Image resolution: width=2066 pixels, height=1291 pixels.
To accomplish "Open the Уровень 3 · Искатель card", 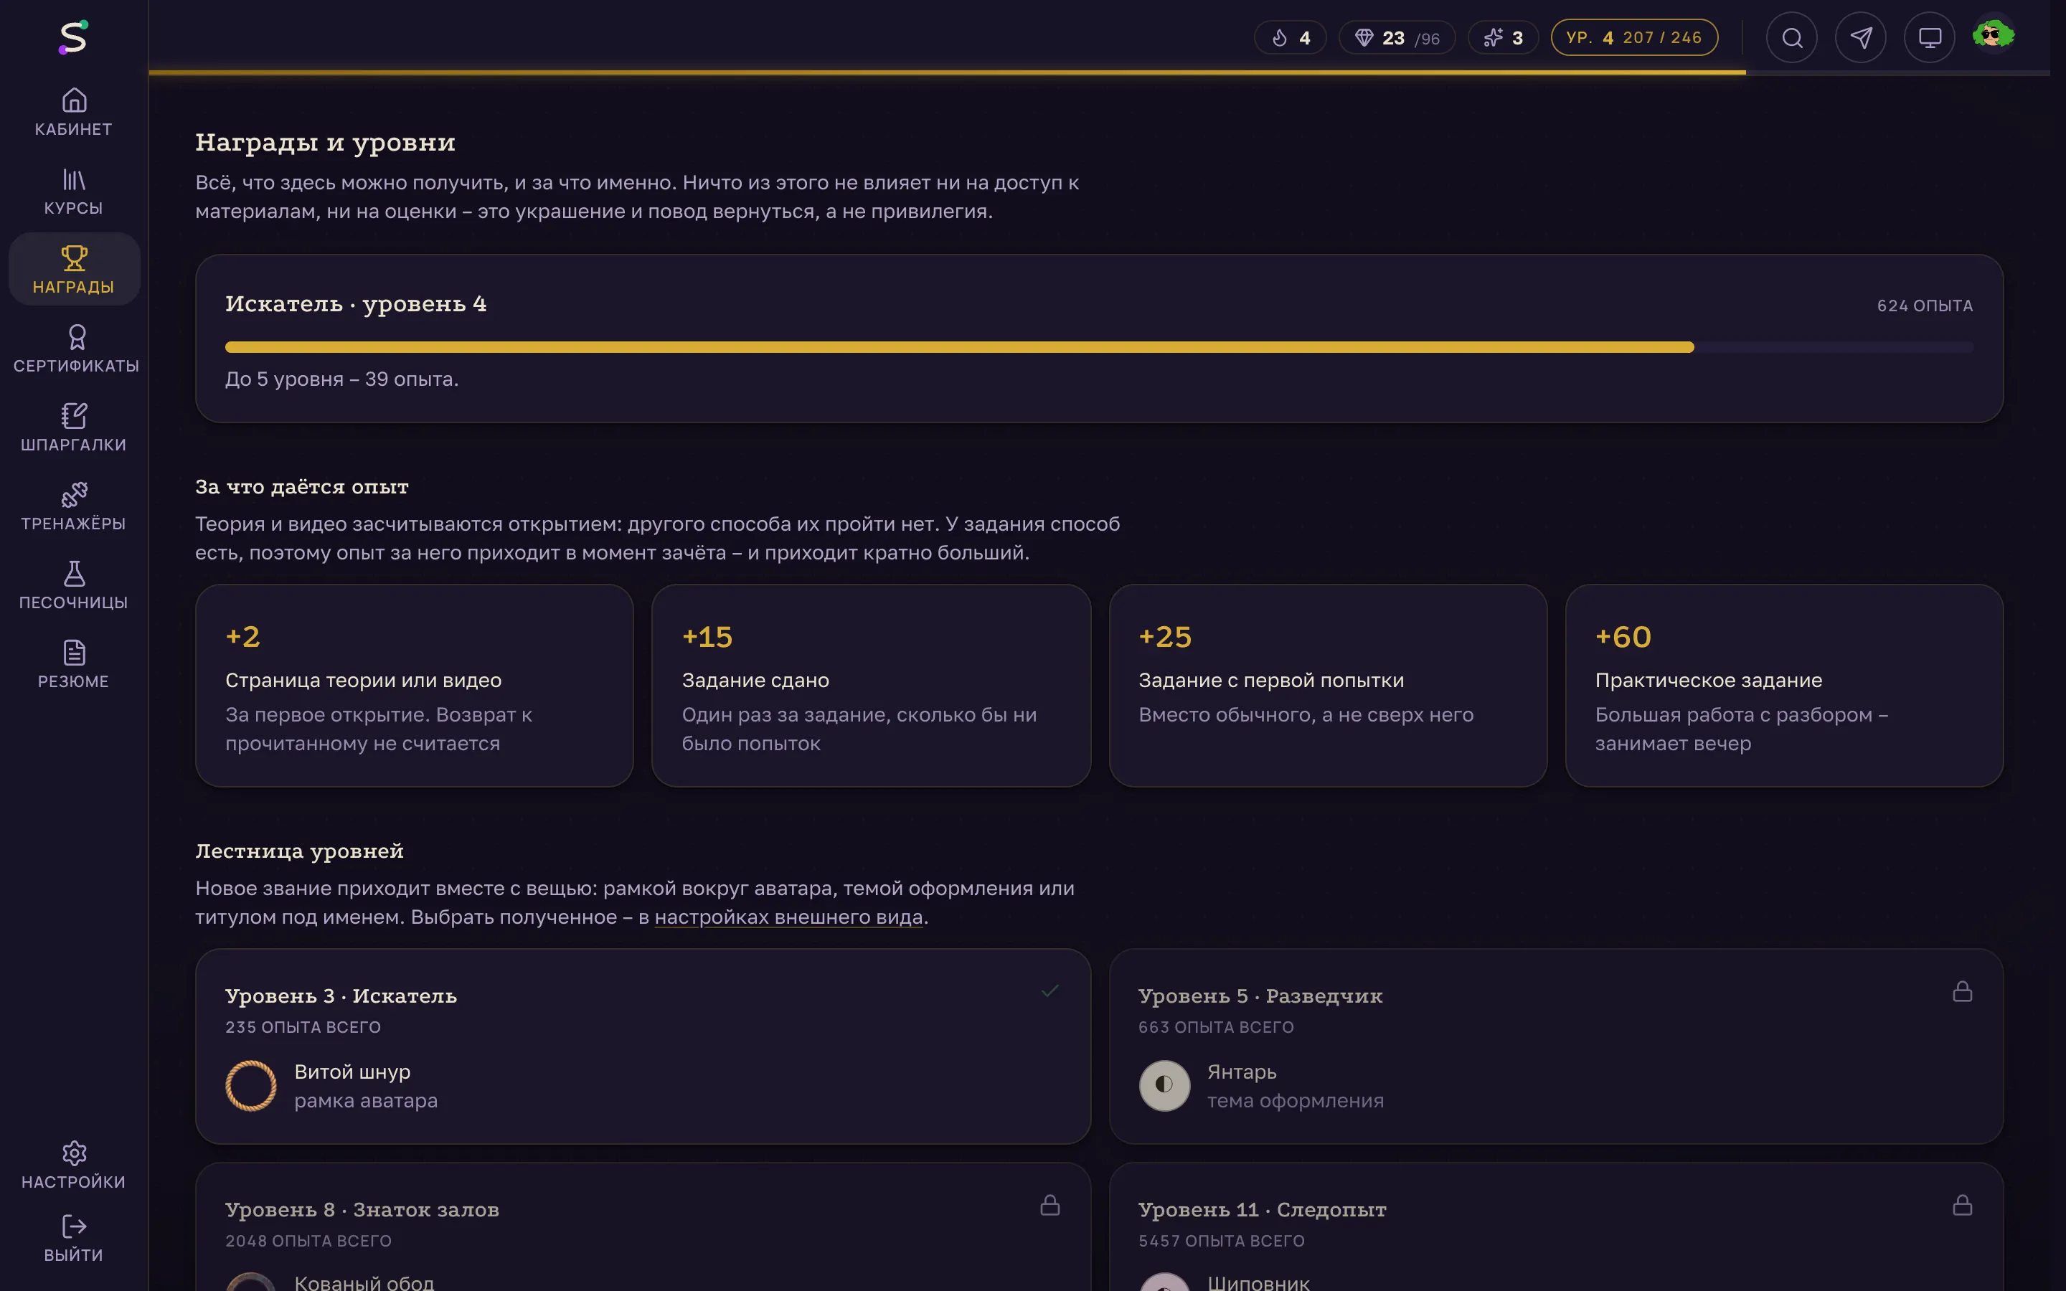I will pos(643,1046).
